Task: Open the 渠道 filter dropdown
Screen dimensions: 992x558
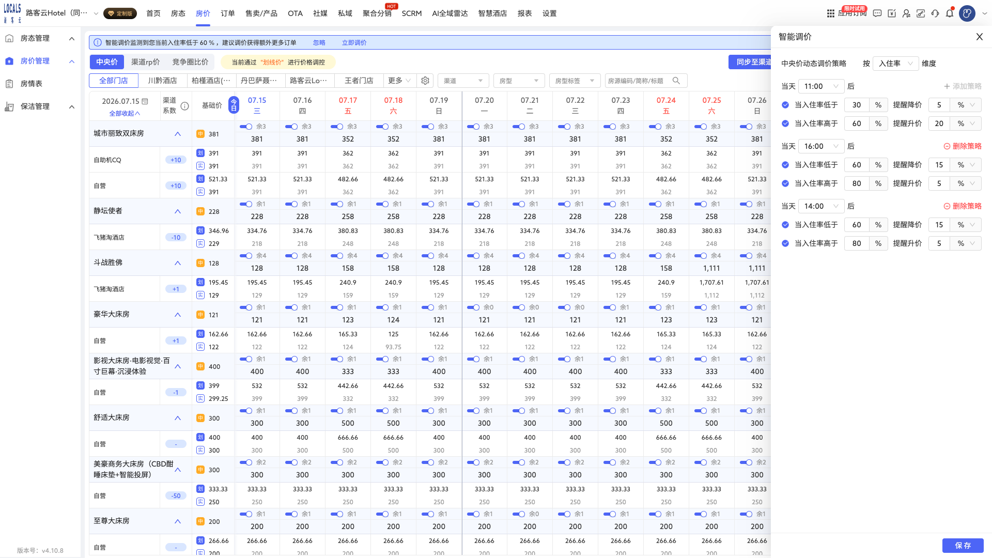Action: (x=463, y=81)
